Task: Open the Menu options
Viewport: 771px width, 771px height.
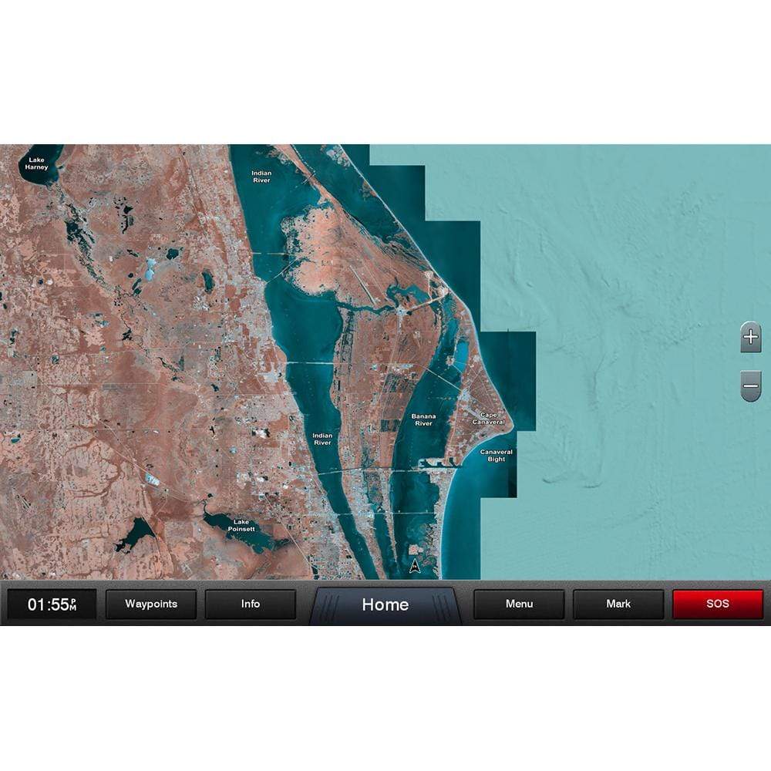Action: point(519,604)
